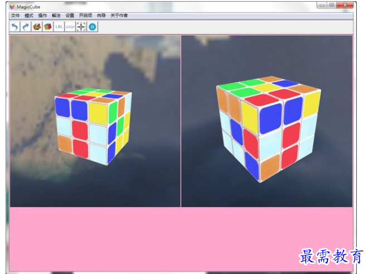Viewport: 368px width, 274px height.
Task: Open the 模式 menu
Action: [x=29, y=16]
